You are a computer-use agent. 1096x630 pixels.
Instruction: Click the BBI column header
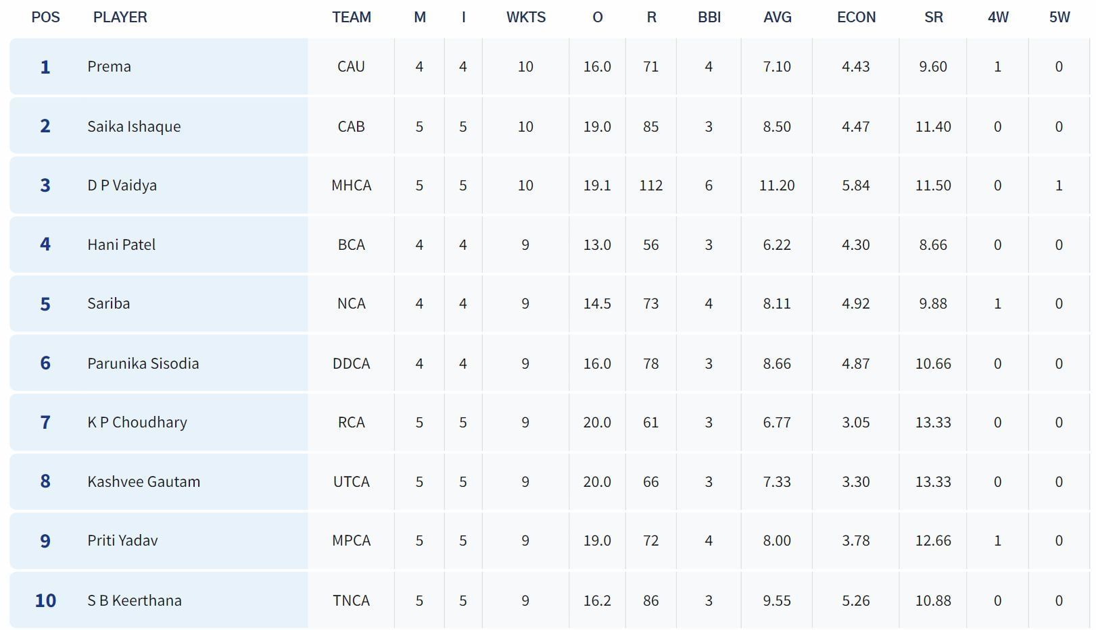(709, 18)
